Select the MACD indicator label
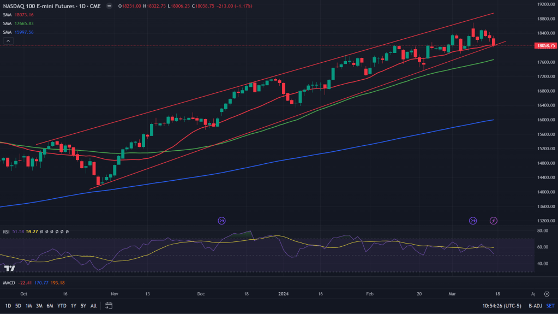This screenshot has width=558, height=314. point(9,282)
